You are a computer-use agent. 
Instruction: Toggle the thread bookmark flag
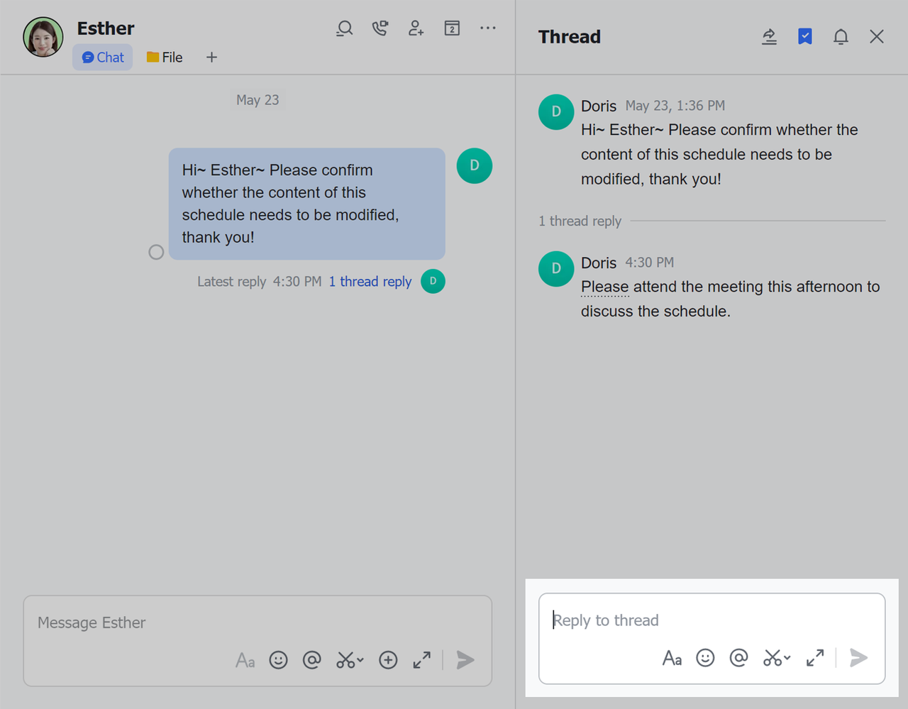click(x=804, y=37)
